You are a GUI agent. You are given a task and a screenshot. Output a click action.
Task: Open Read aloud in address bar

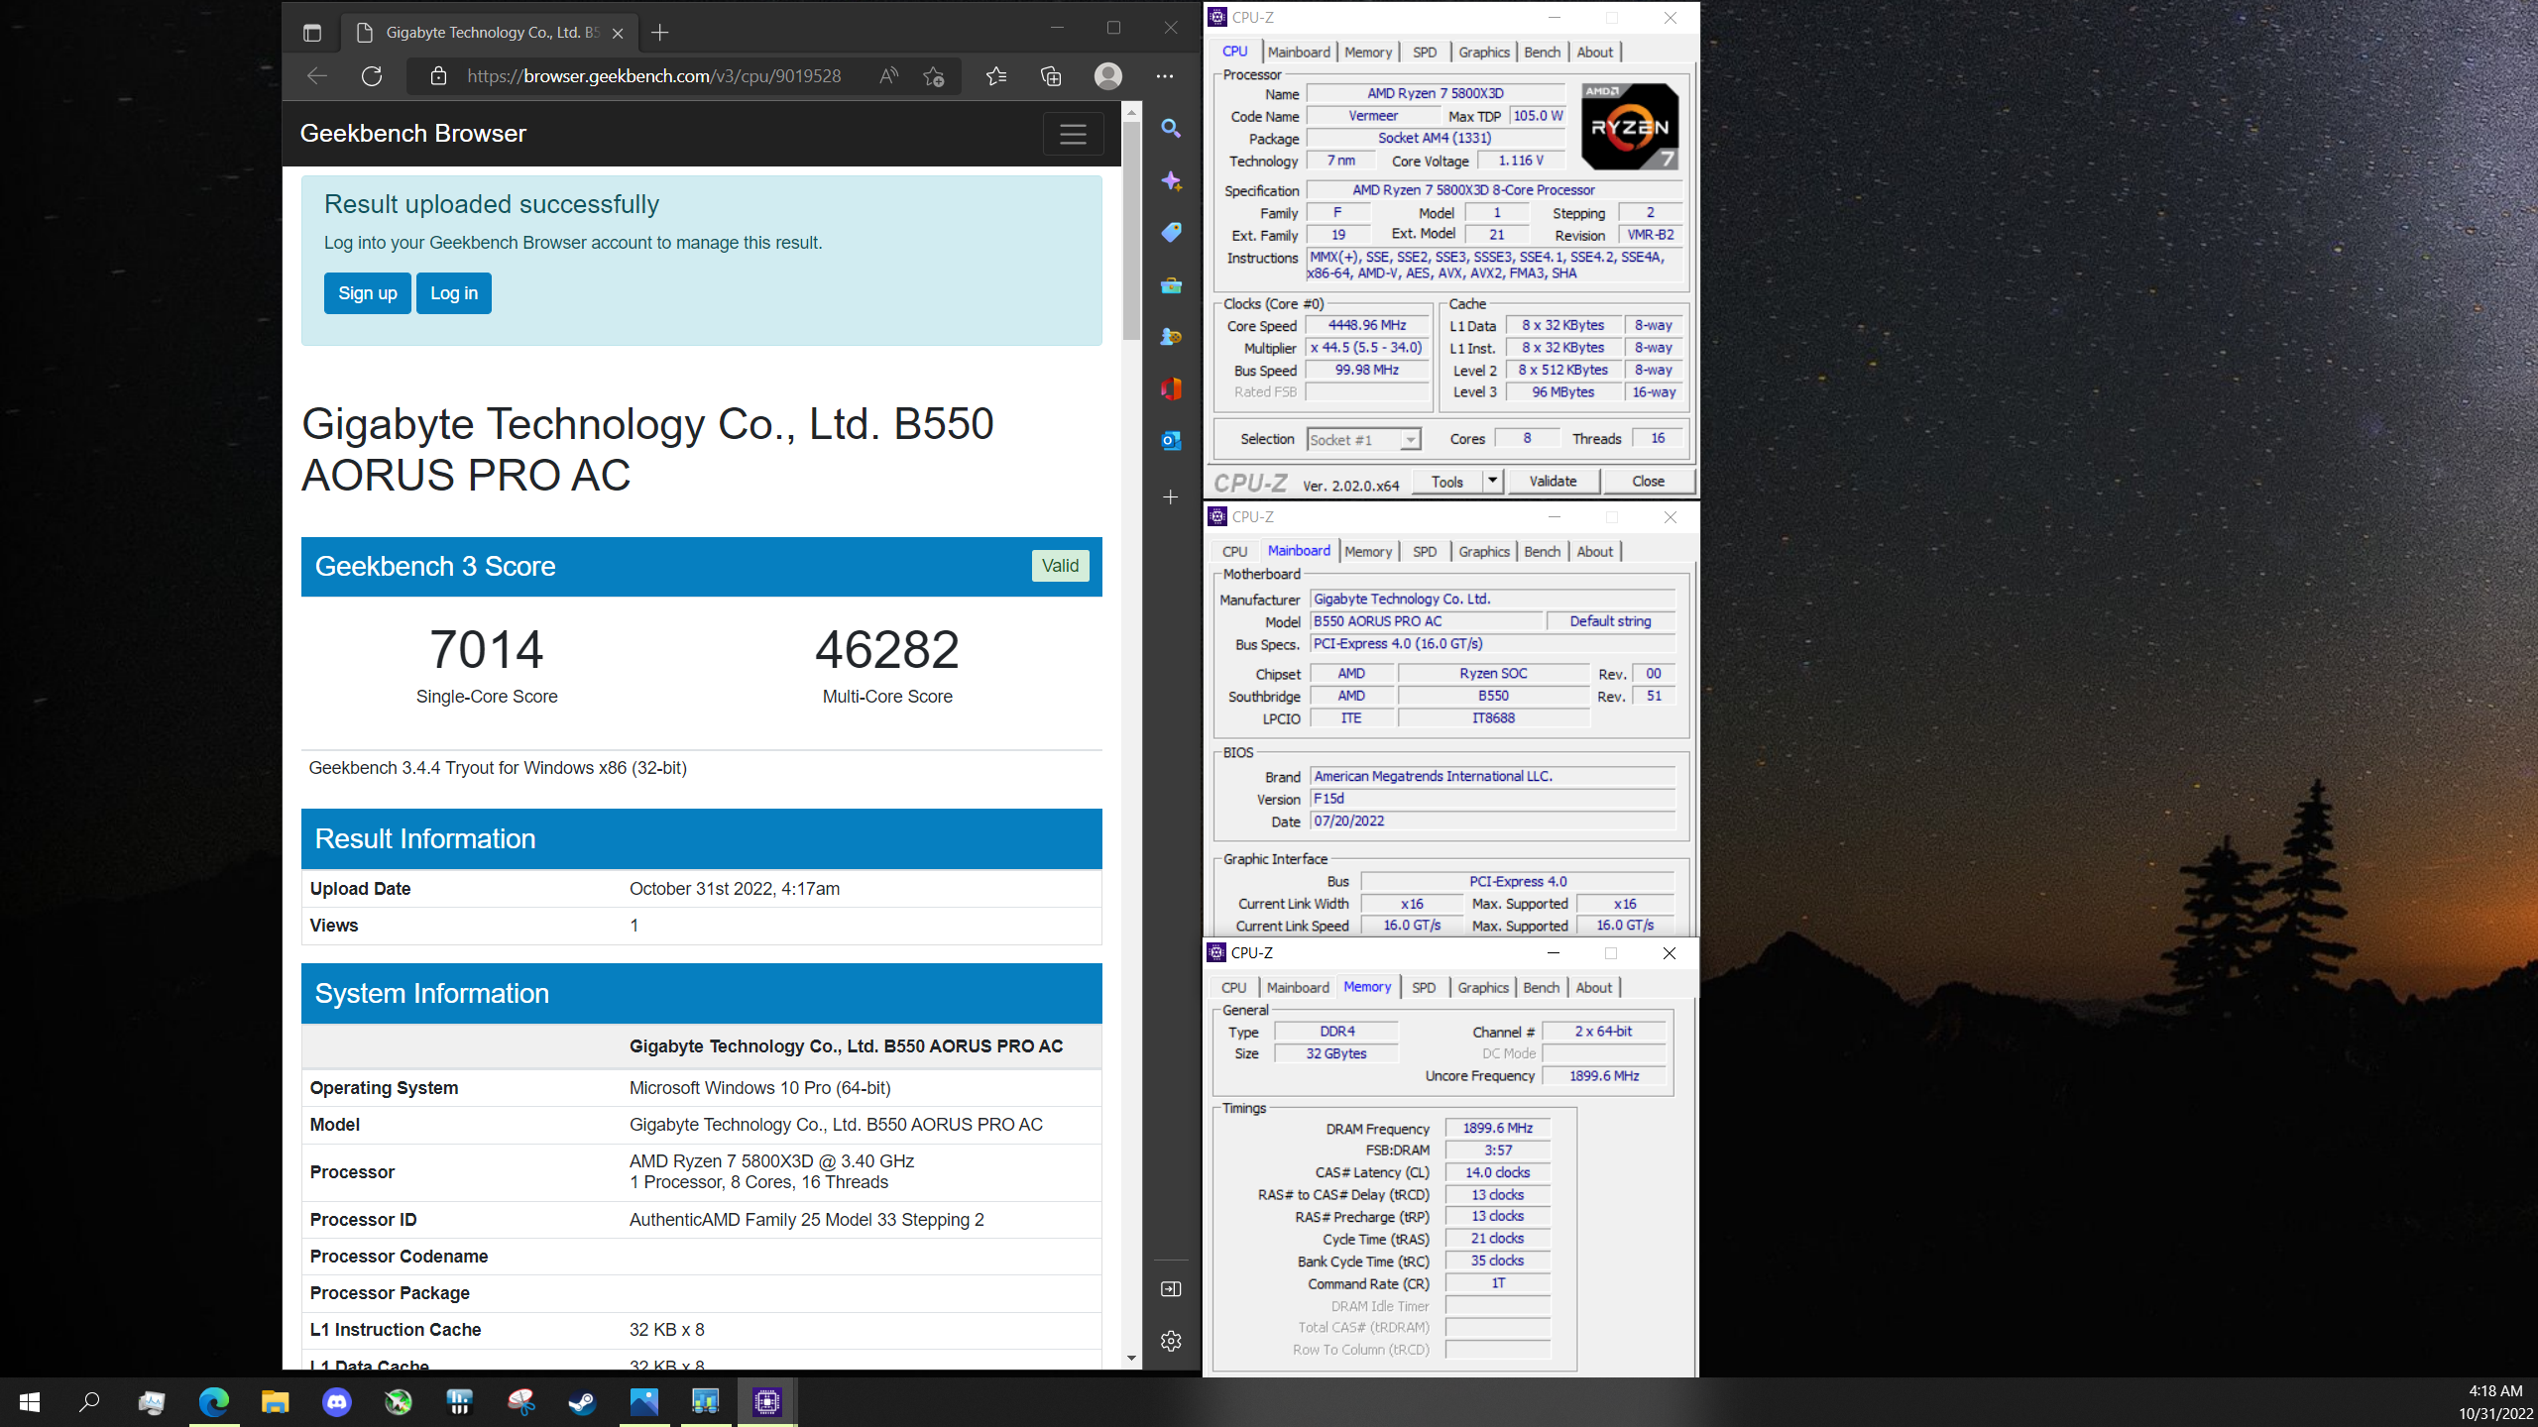click(888, 76)
